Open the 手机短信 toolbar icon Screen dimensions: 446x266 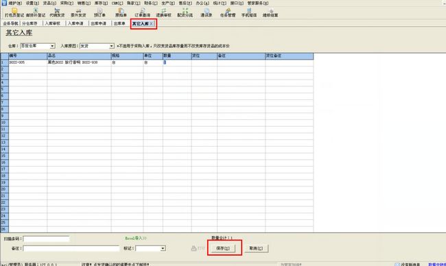pos(249,13)
